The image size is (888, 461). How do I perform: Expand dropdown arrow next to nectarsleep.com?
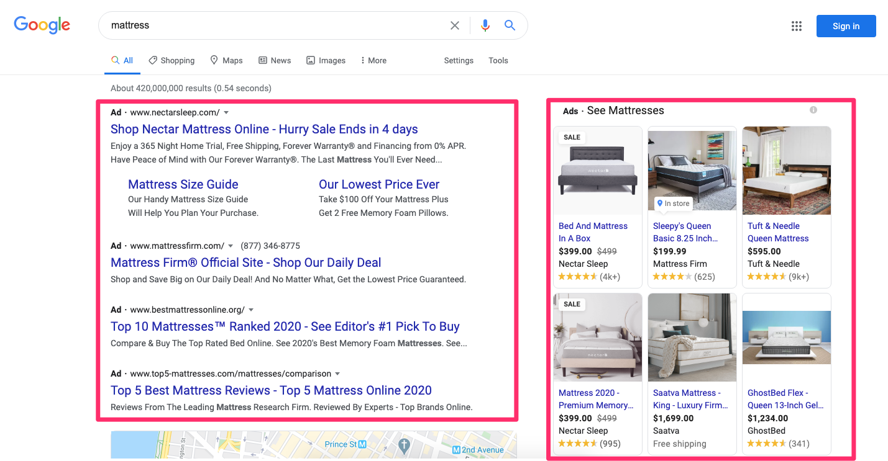click(x=226, y=113)
